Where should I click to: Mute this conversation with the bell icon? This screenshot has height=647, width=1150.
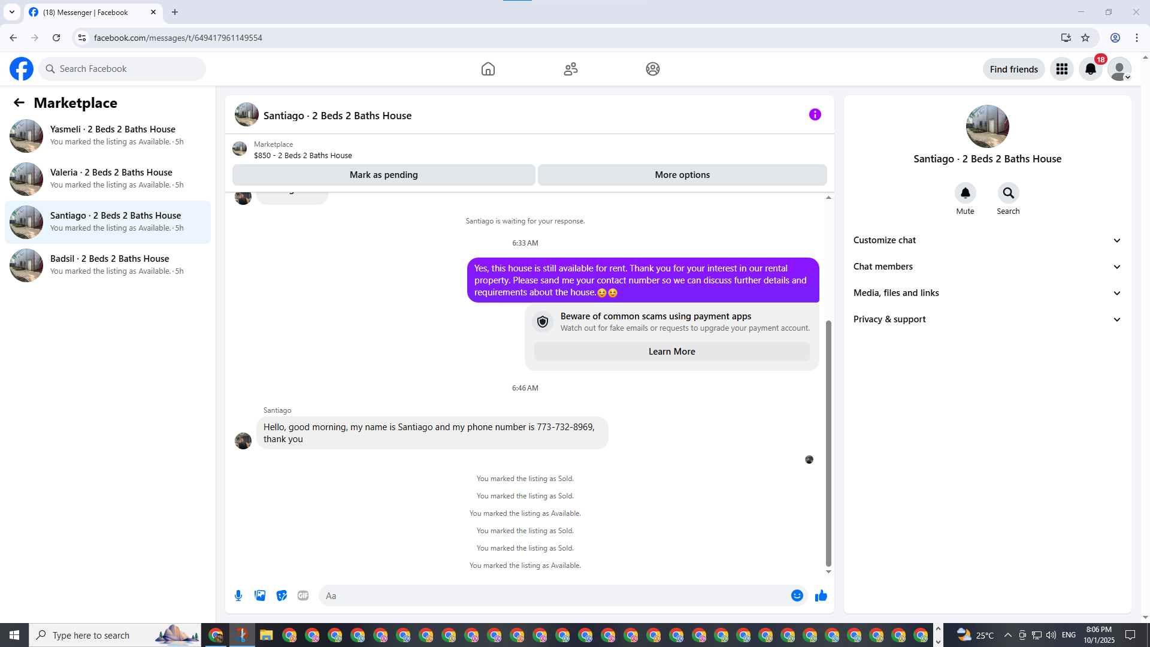966,193
